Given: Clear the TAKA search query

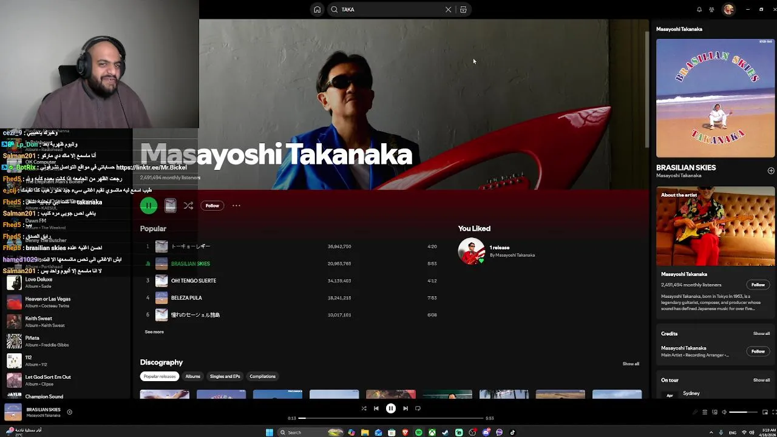Looking at the screenshot, I should click(x=448, y=10).
